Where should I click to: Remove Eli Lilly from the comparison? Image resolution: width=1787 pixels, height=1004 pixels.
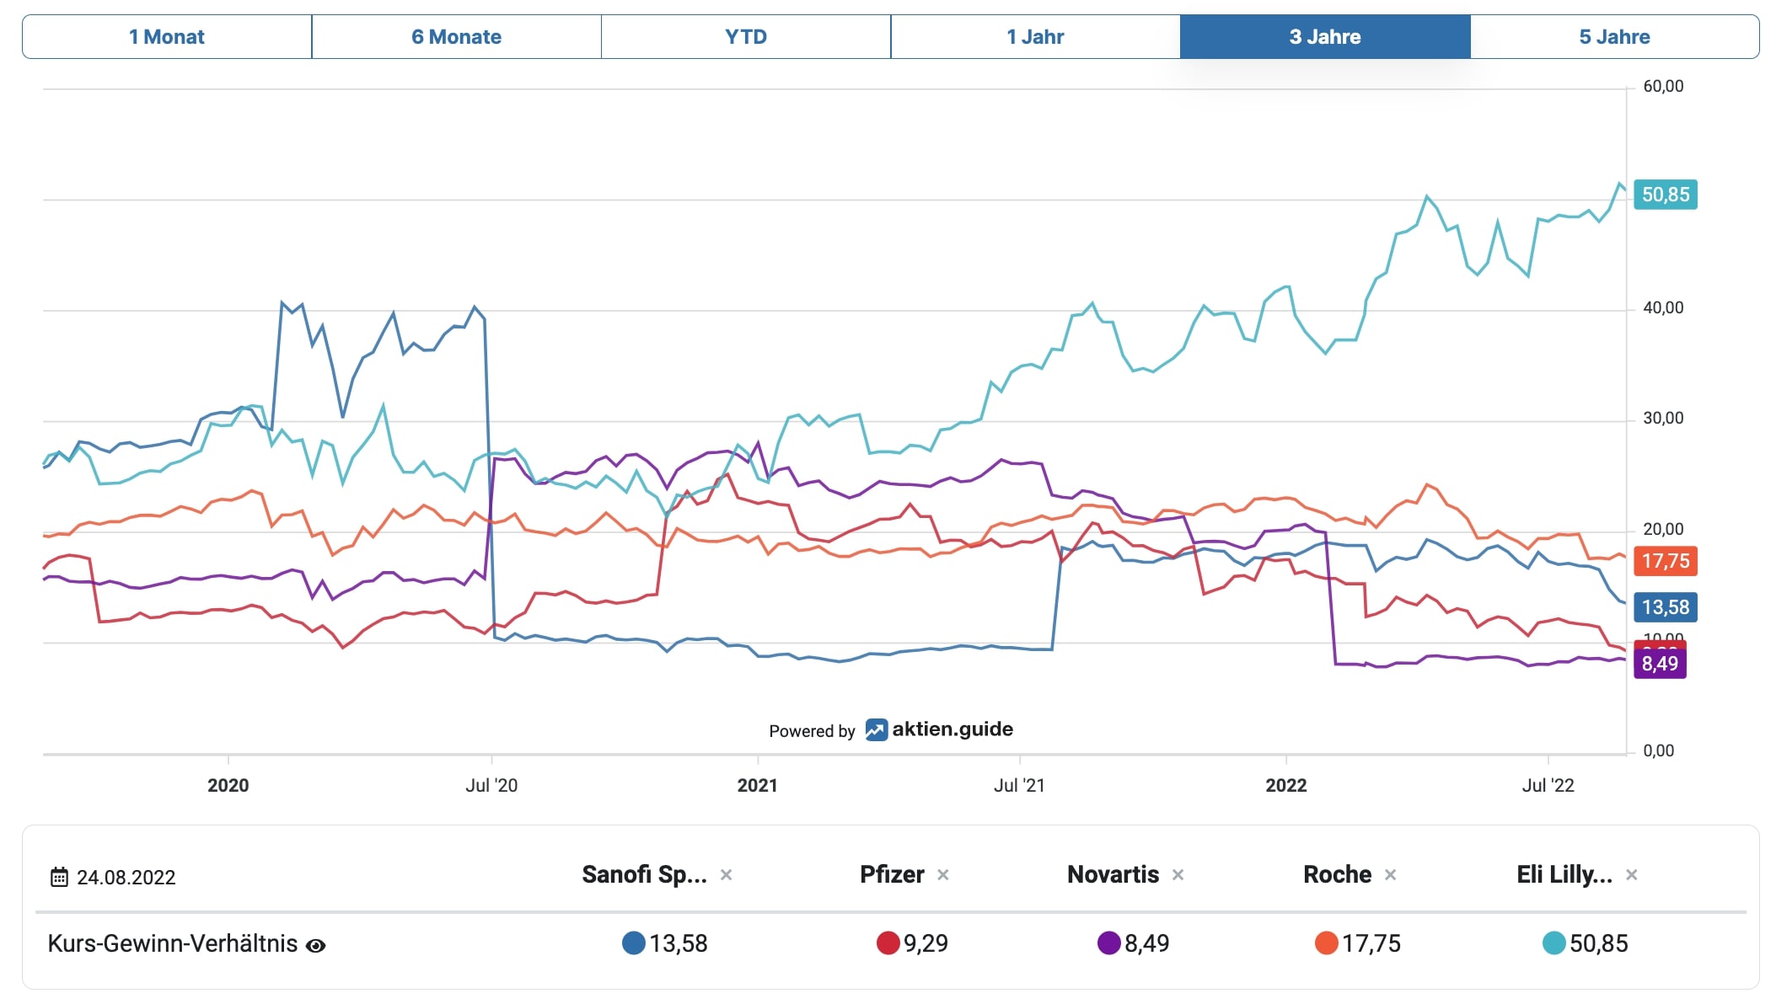tap(1631, 875)
